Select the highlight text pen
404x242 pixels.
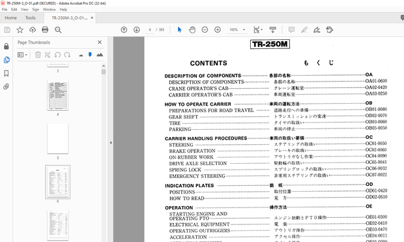point(304,29)
